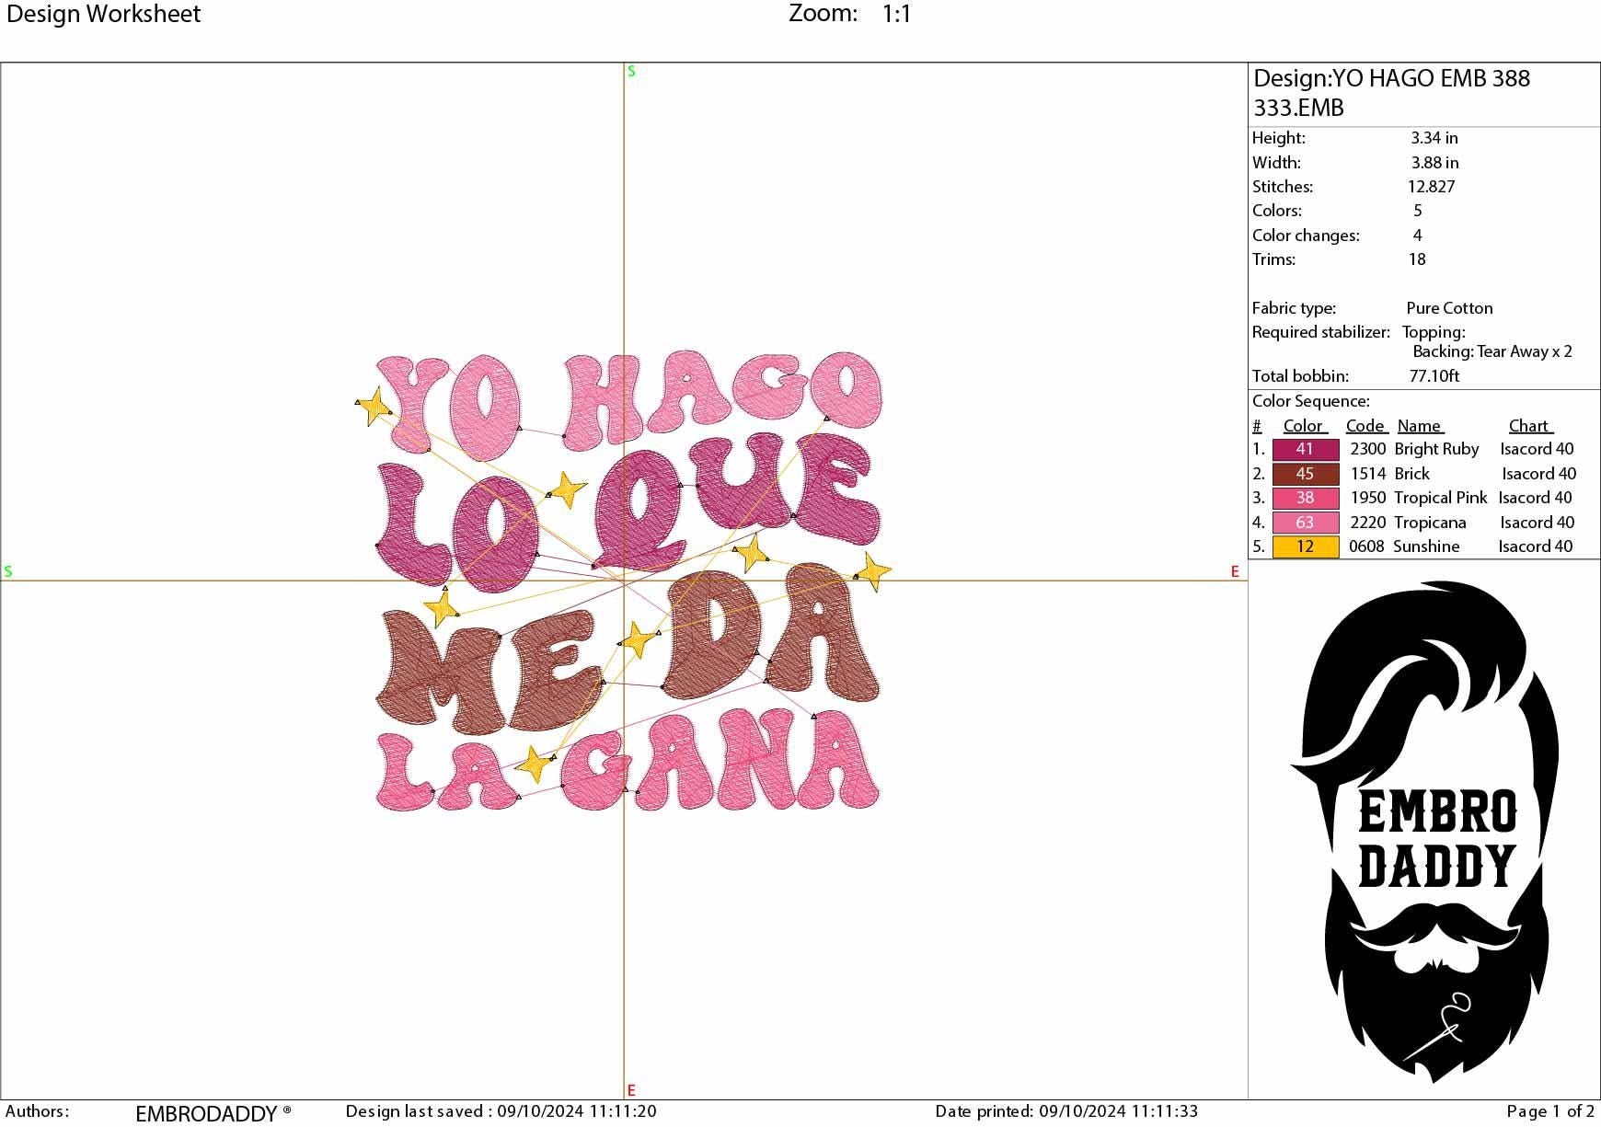Click thread code '0608'

pos(1366,546)
